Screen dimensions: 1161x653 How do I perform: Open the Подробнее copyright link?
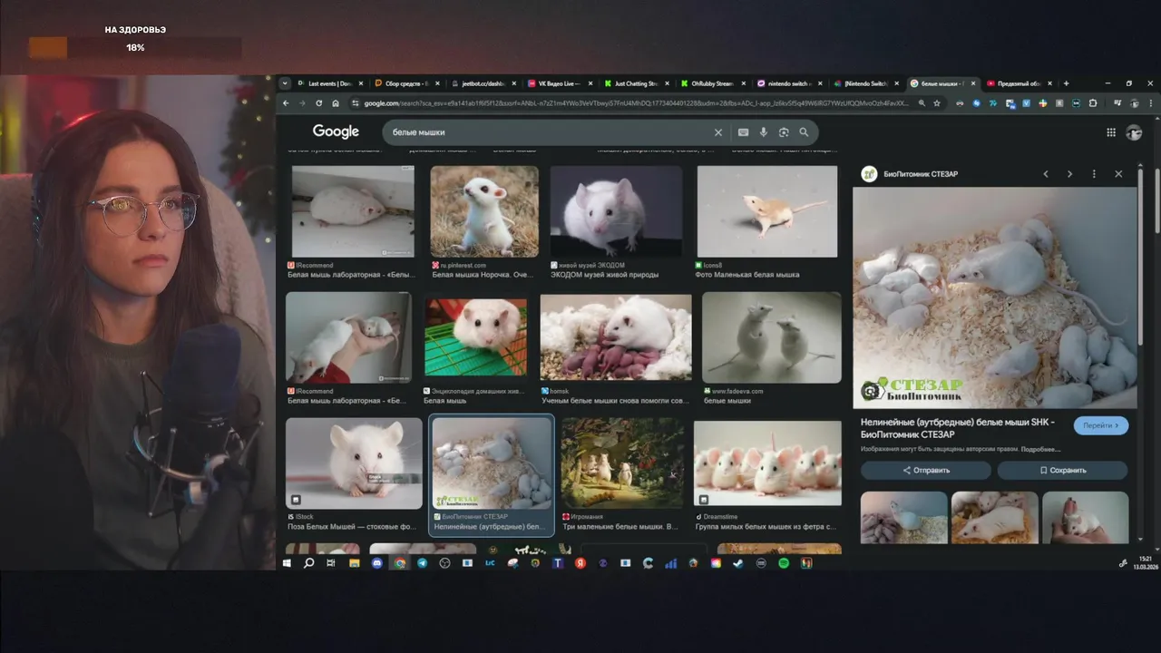click(x=1040, y=449)
